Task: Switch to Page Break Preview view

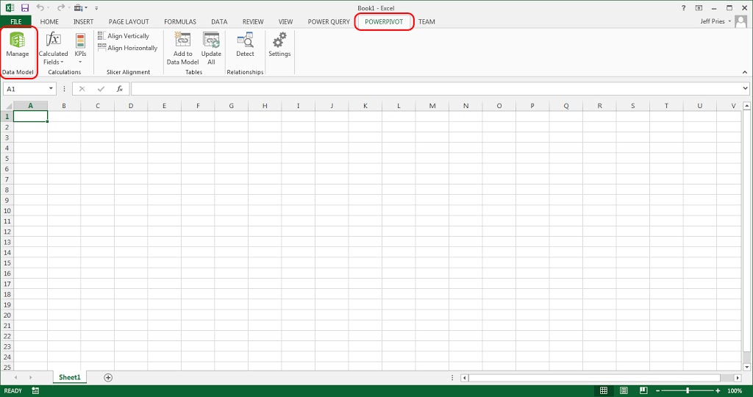Action: pyautogui.click(x=642, y=390)
